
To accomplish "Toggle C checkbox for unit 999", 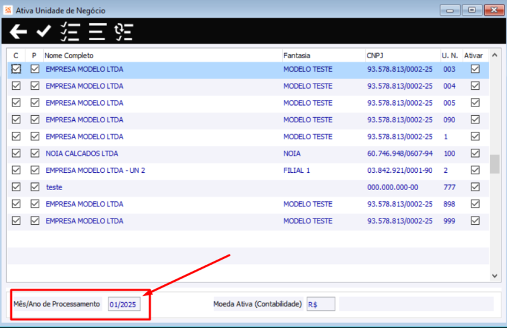I will 16,221.
